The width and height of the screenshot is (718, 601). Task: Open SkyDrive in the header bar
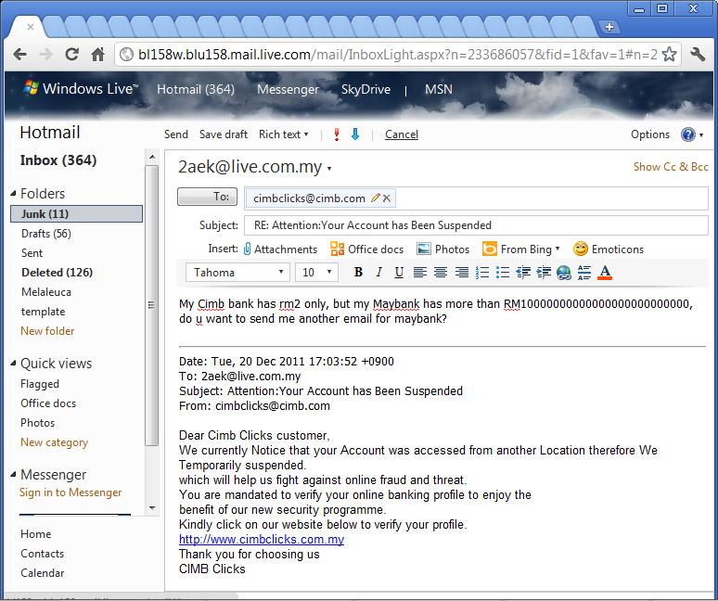(365, 89)
